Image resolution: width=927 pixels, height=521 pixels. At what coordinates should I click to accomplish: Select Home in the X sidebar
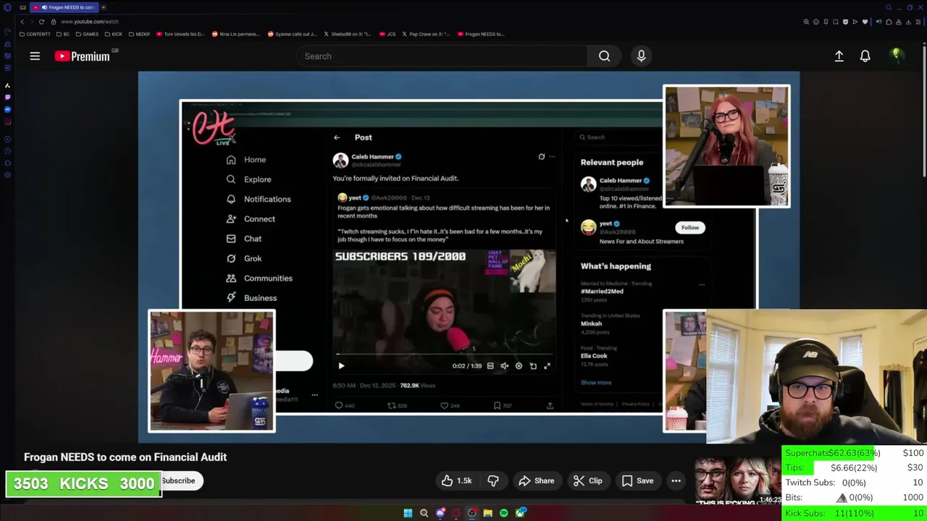(246, 160)
